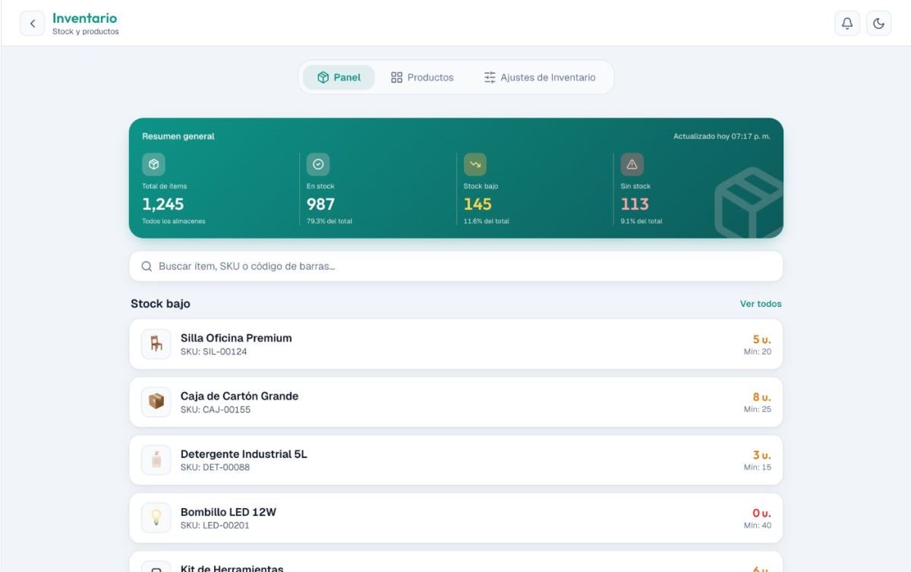This screenshot has width=911, height=572.
Task: Switch to the Panel tab
Action: [x=339, y=77]
